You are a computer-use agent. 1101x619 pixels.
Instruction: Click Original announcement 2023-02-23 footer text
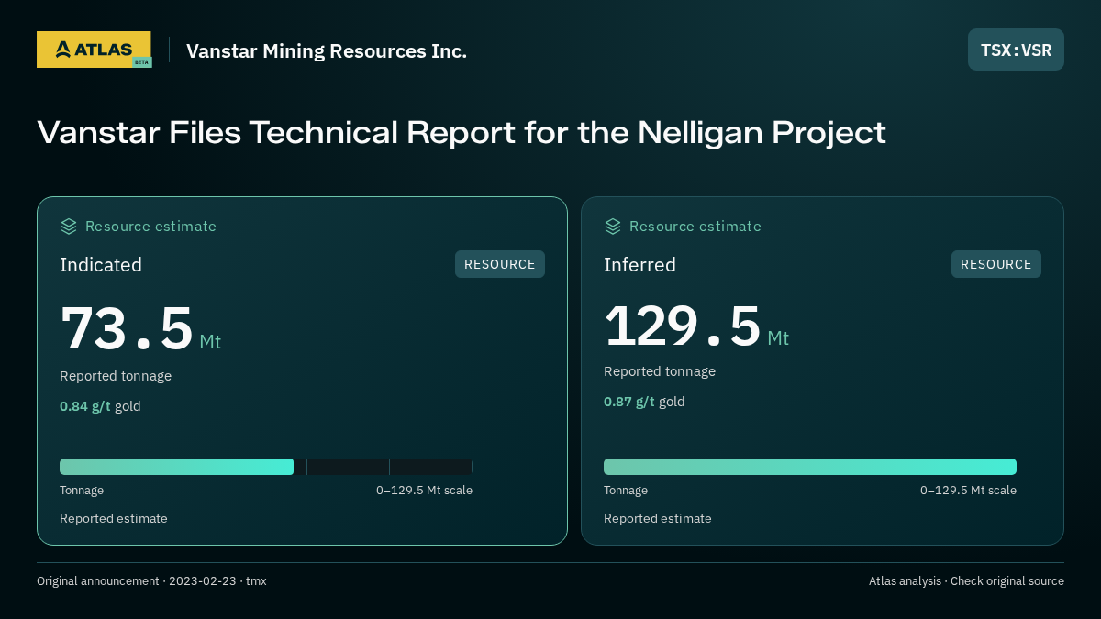151,580
